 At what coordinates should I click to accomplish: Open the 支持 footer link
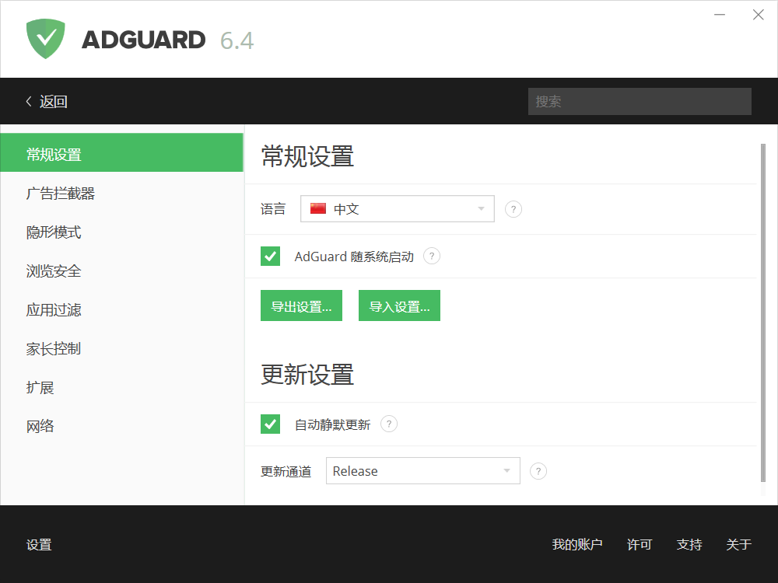[689, 544]
